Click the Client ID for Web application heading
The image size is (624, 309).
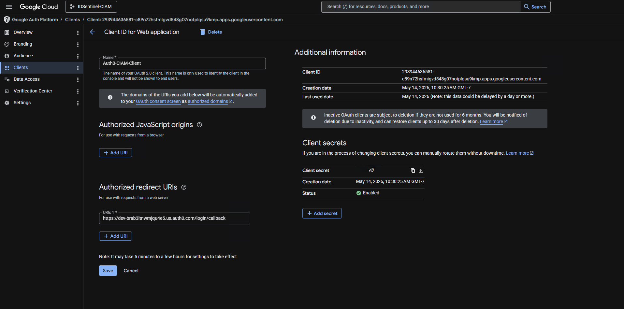(142, 32)
